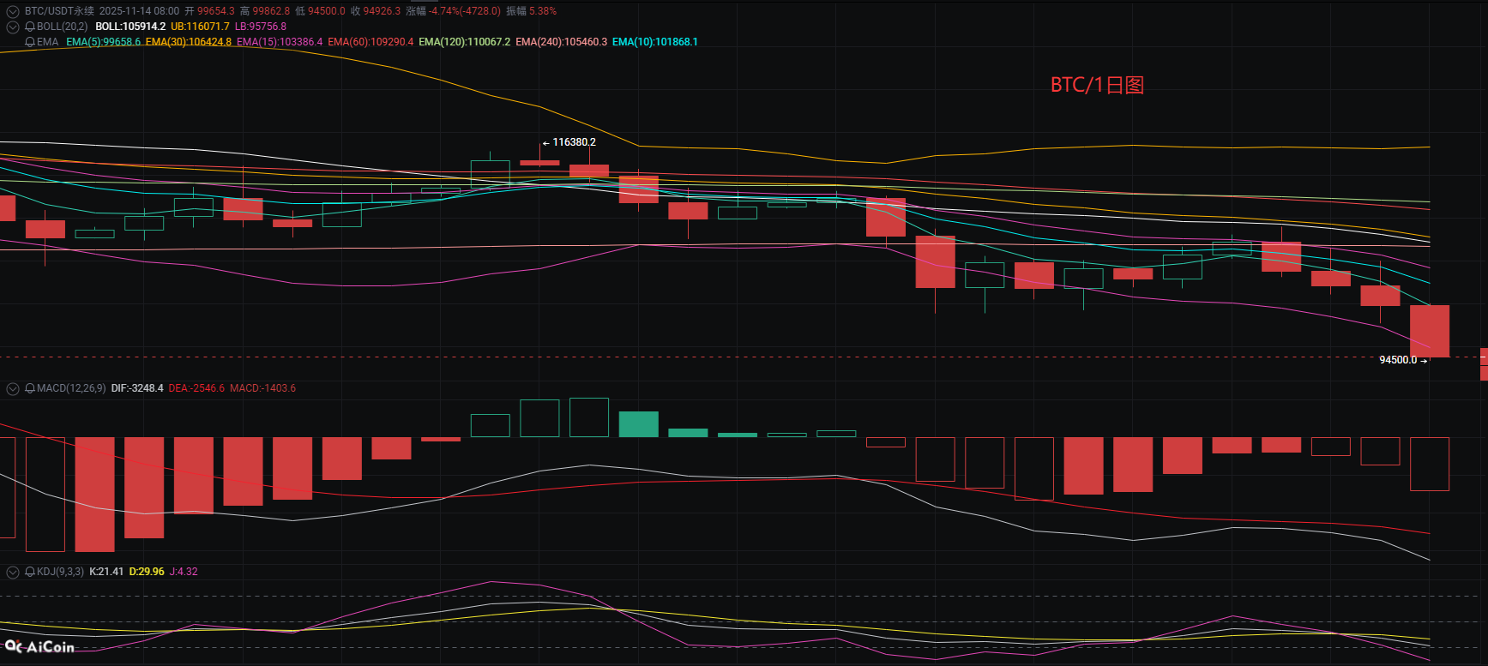Select the EMA(240) legend value
This screenshot has height=666, width=1488.
pos(561,42)
